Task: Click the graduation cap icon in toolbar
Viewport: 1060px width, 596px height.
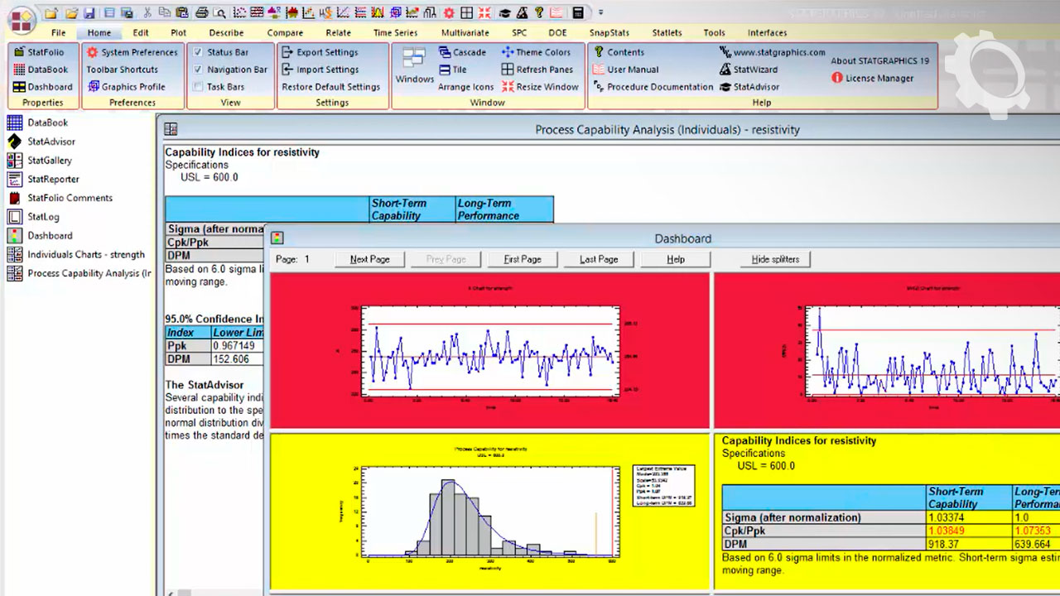Action: pos(503,12)
